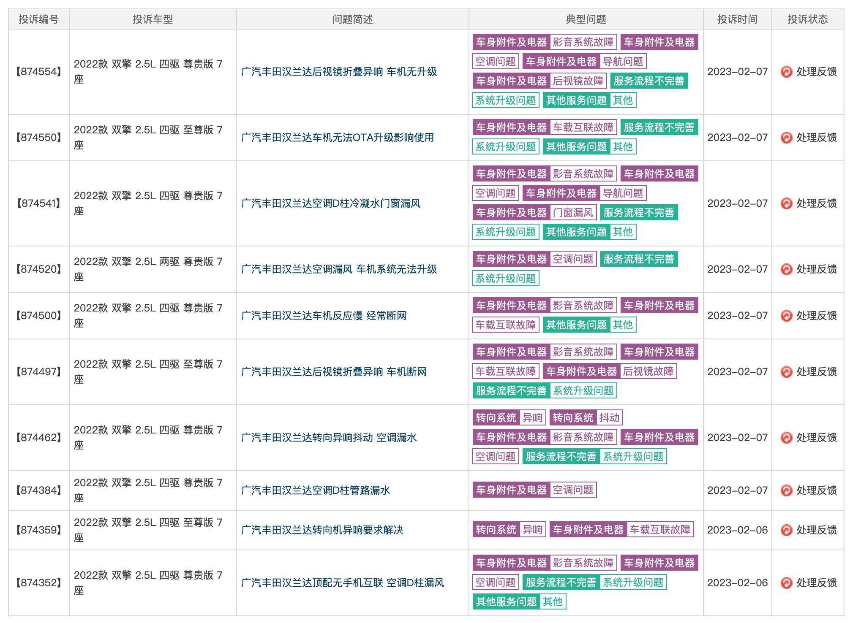Click the 典型问题 column header
Viewport: 850px width, 623px height.
586,19
